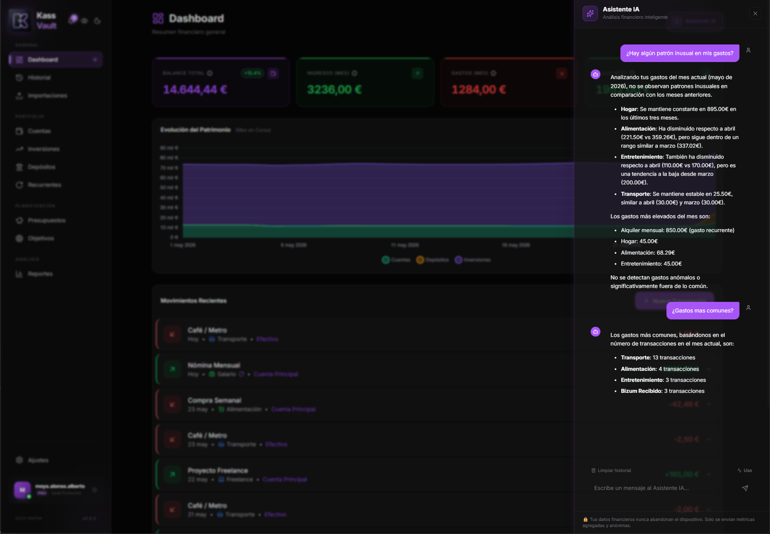Screen dimensions: 770x534
Task: Focus the Escribe un mensaje input field
Action: 664,488
